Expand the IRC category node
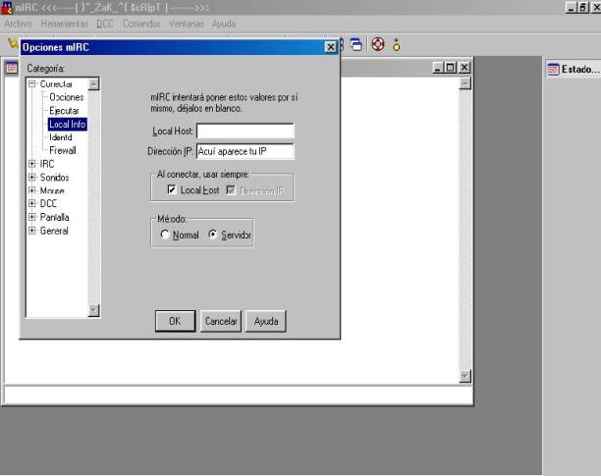 coord(32,164)
